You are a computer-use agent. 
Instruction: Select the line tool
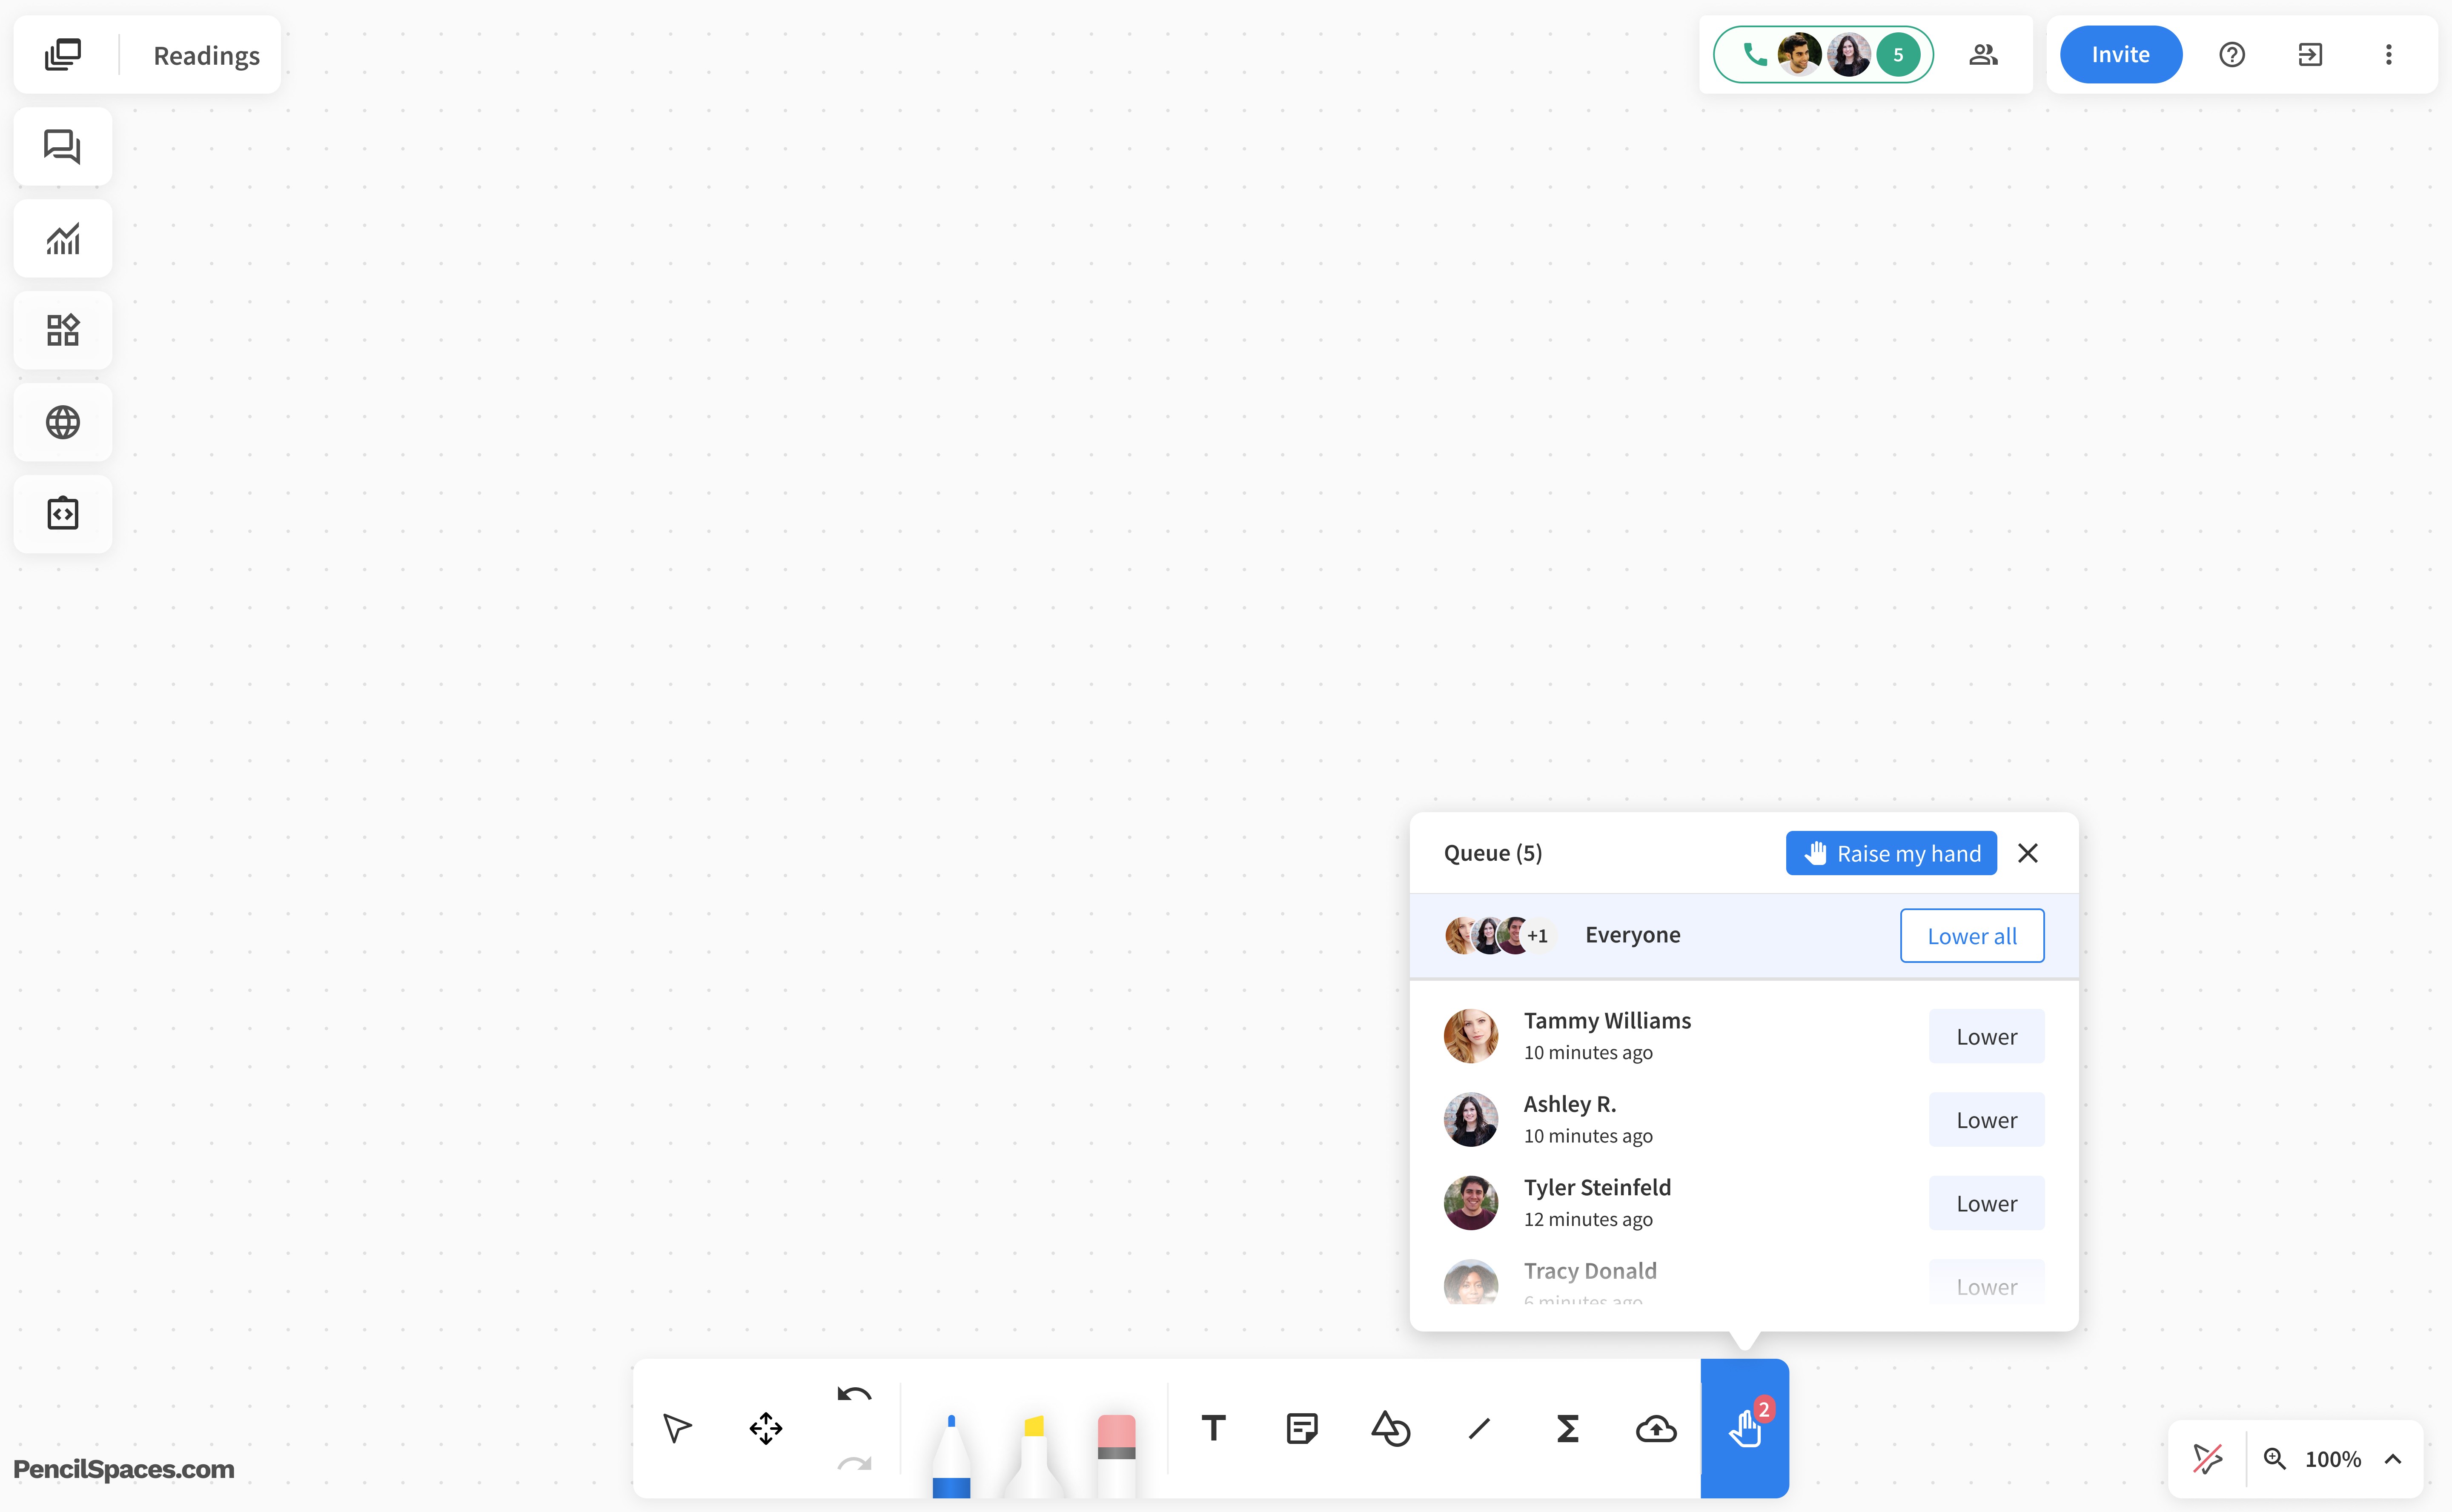1479,1428
